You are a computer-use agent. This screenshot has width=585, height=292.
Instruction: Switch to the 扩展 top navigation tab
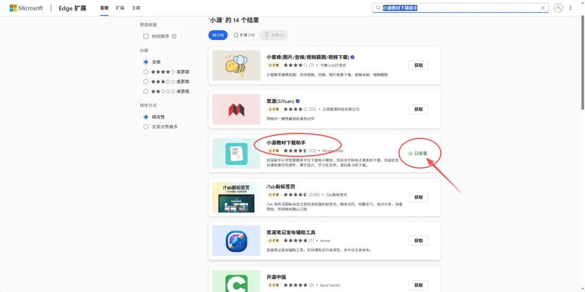pos(120,8)
